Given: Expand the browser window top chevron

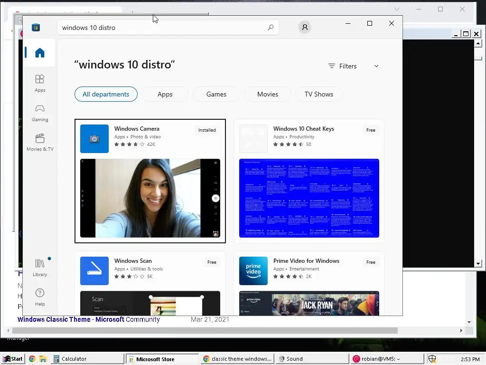Looking at the screenshot, I should tap(397, 9).
